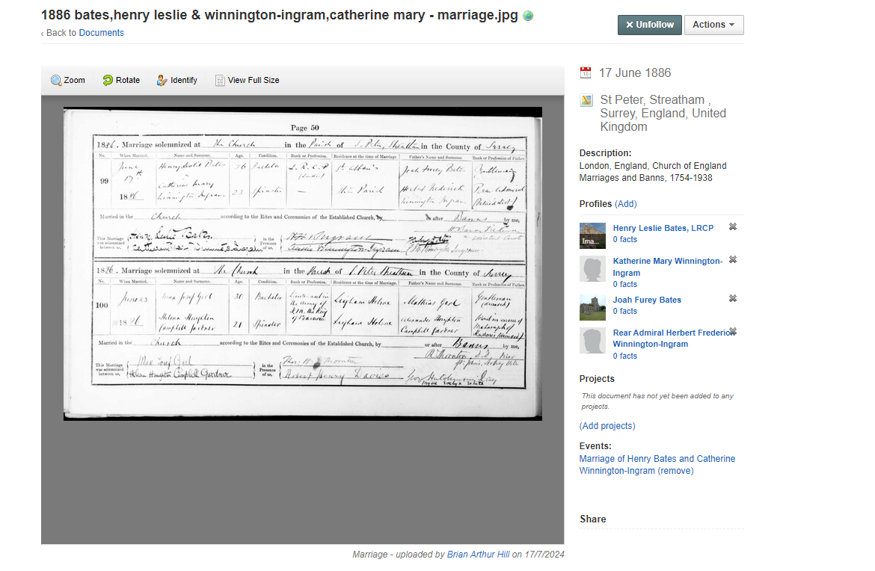Screen dimensions: 875x571
Task: Click the privacy globe icon beside title
Action: click(528, 16)
